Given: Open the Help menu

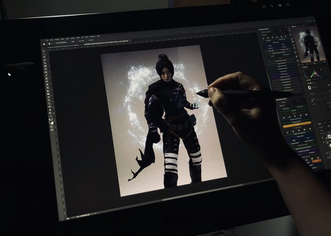Looking at the screenshot, I should pyautogui.click(x=98, y=36).
